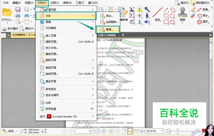Click the zoom slider handle

click(x=178, y=131)
